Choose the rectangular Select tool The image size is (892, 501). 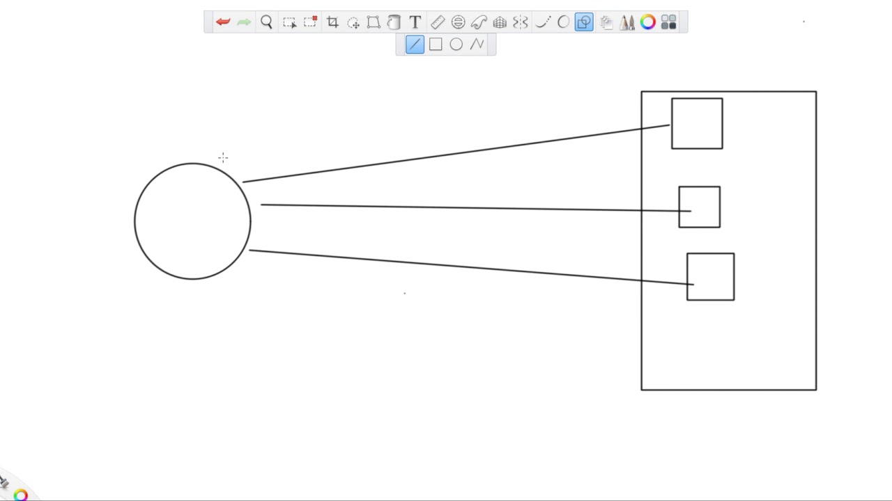pos(289,22)
